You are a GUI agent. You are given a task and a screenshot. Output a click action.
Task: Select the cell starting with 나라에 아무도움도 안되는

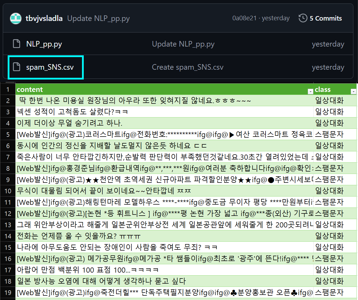tap(164, 247)
